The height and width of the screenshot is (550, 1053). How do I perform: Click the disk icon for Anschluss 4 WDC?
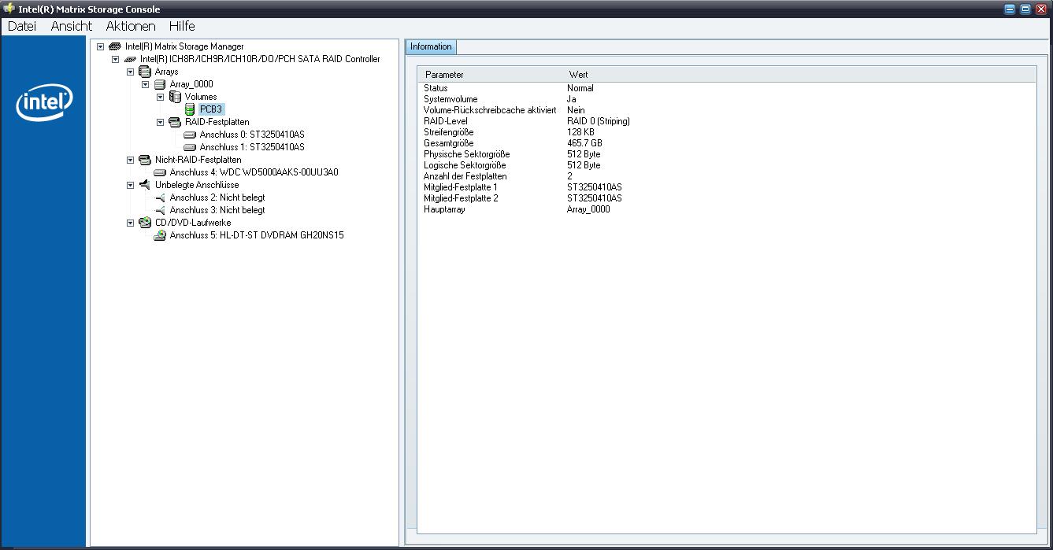(160, 172)
